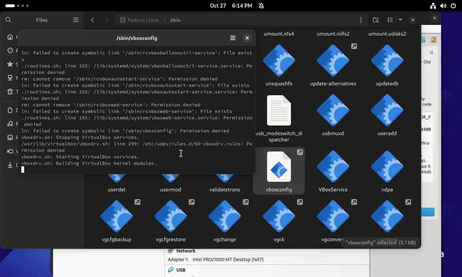Screen dimensions: 462x277
Task: Click the do-not-disturb bell icon
Action: coord(261,6)
